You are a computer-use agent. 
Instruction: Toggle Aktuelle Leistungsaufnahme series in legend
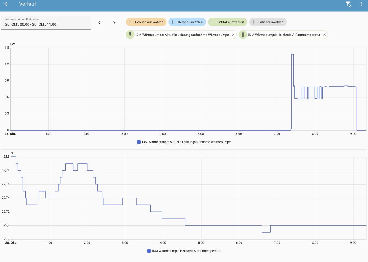coord(186,142)
